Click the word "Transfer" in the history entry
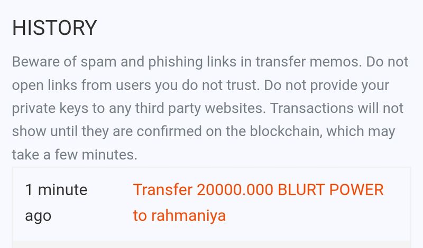The width and height of the screenshot is (423, 248). [162, 190]
